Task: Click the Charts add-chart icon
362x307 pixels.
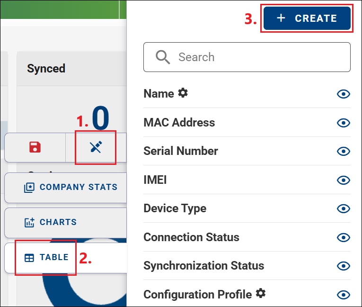Action: (x=29, y=222)
